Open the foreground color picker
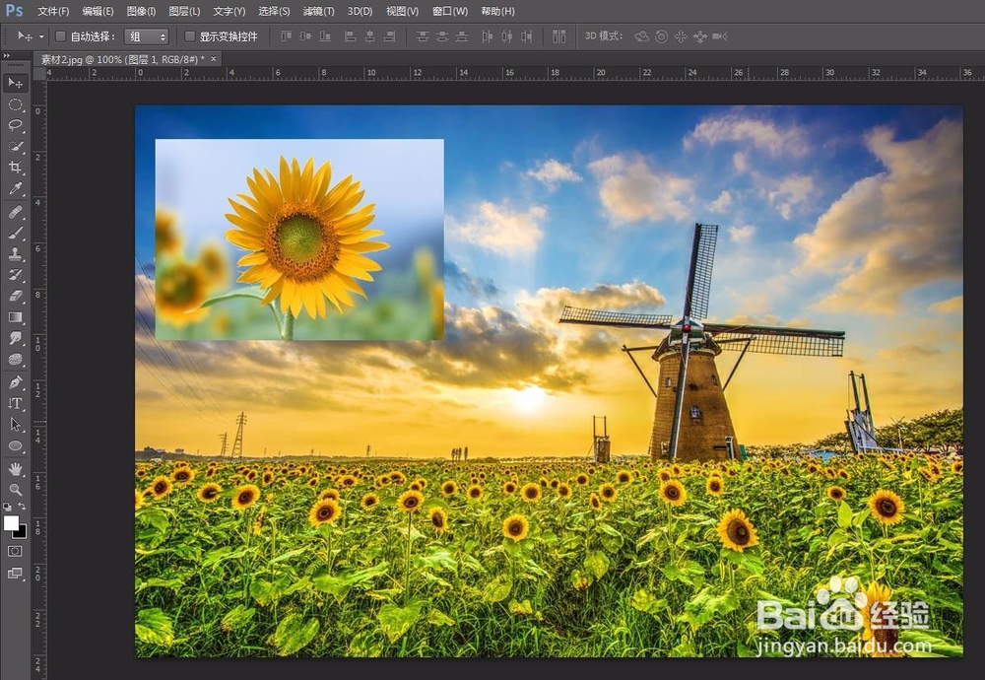The height and width of the screenshot is (680, 985). [11, 523]
